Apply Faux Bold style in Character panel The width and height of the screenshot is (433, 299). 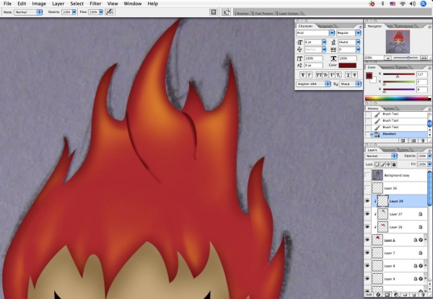tap(302, 75)
